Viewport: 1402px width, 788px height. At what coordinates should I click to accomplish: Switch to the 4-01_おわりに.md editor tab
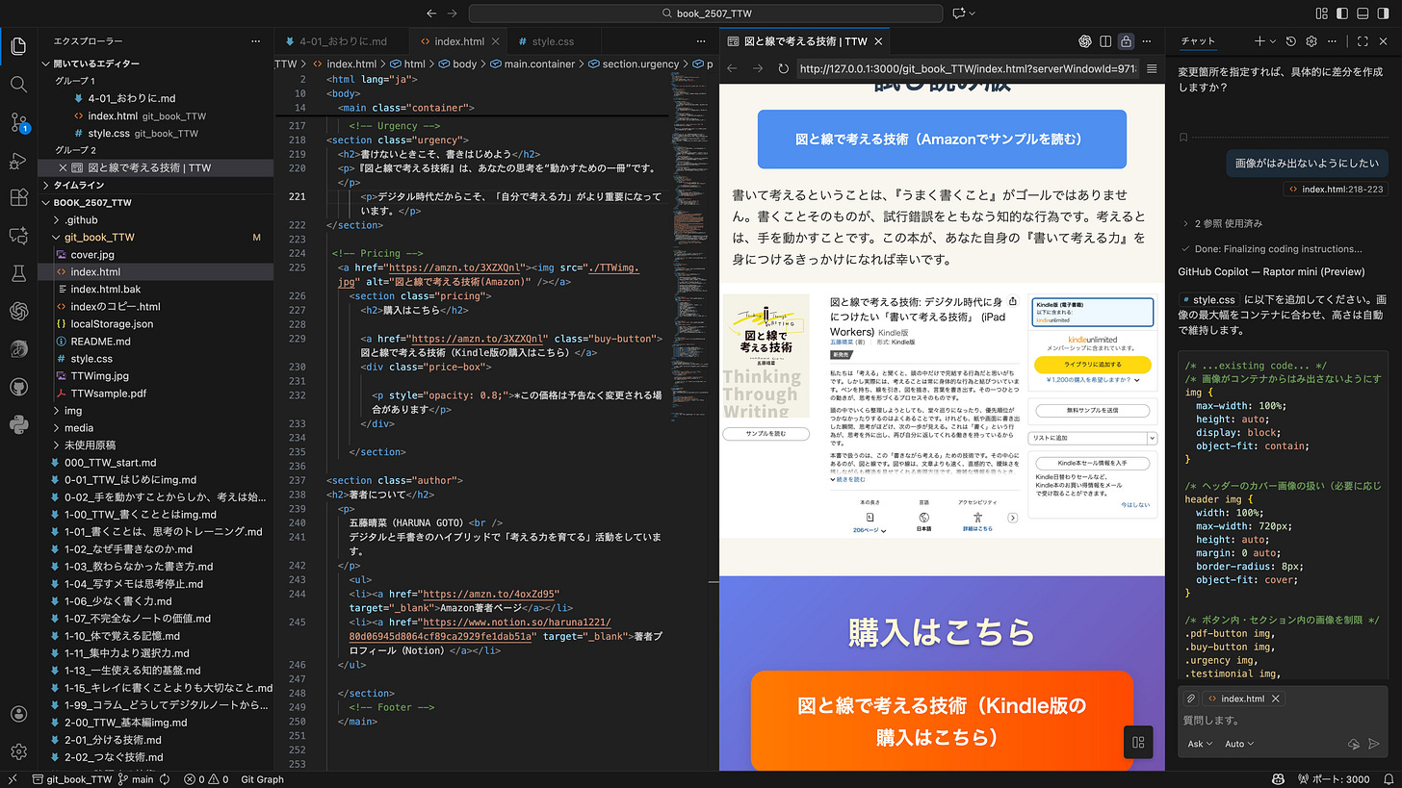[342, 41]
